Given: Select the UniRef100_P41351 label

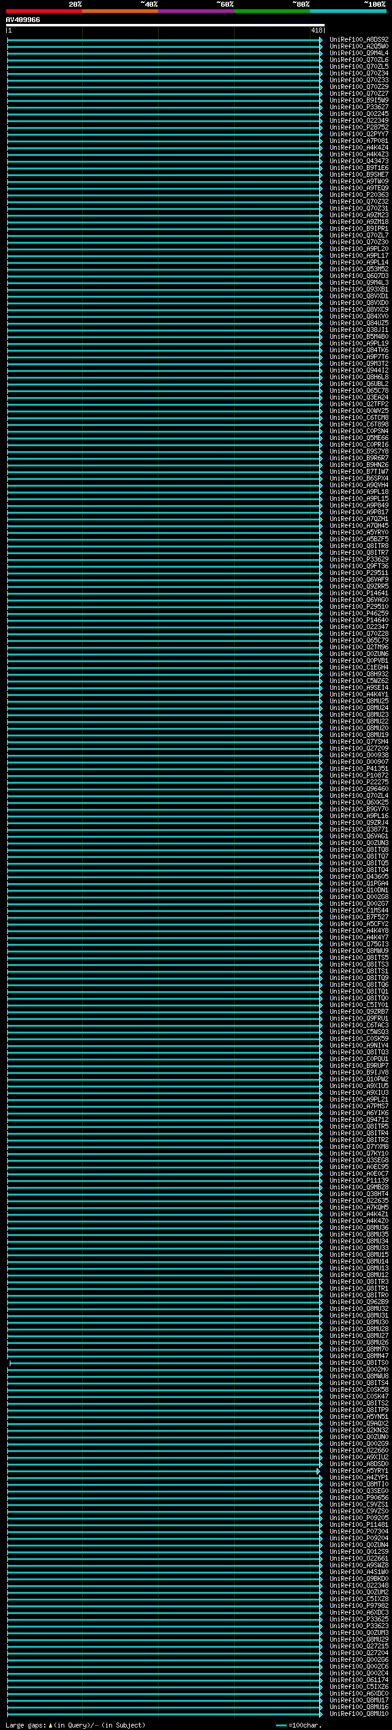Looking at the screenshot, I should tap(358, 769).
